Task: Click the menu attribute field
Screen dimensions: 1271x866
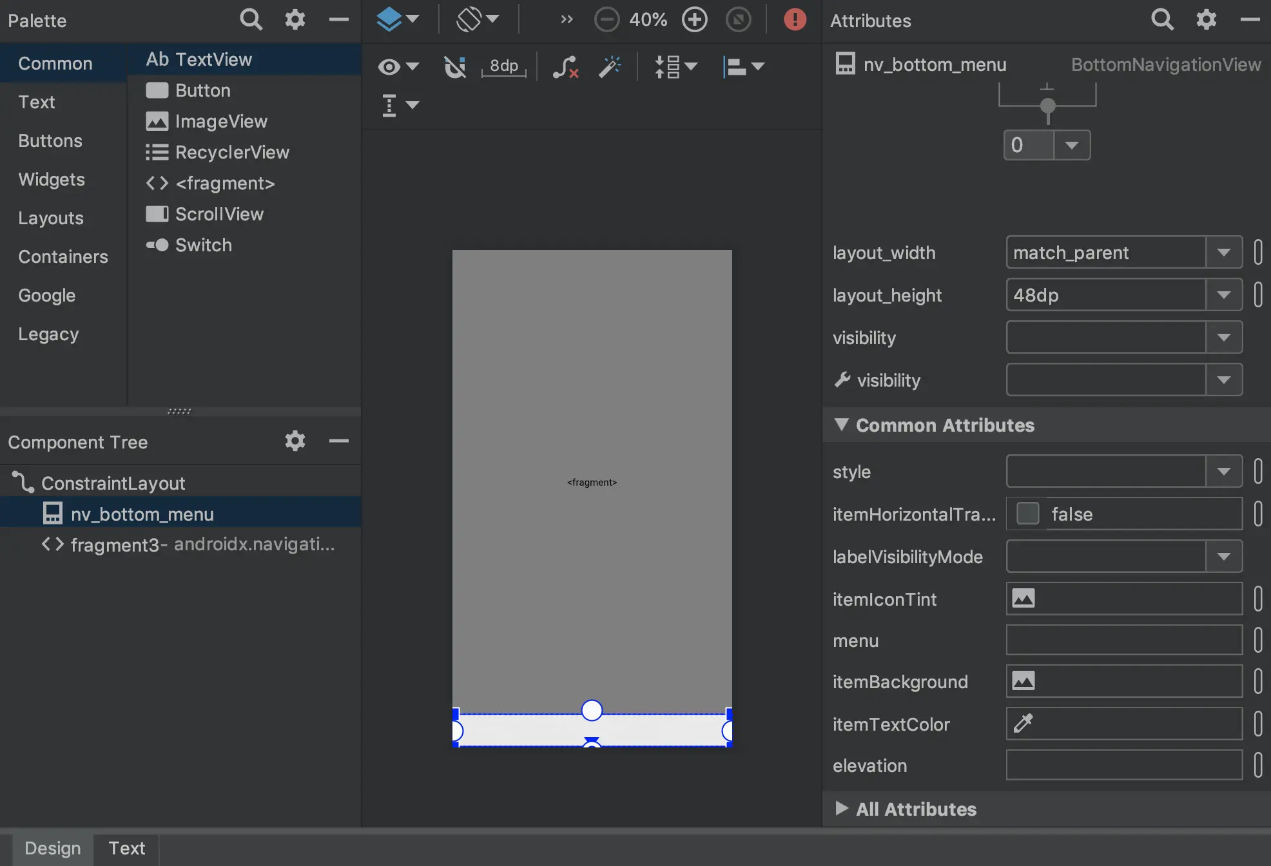Action: point(1124,640)
